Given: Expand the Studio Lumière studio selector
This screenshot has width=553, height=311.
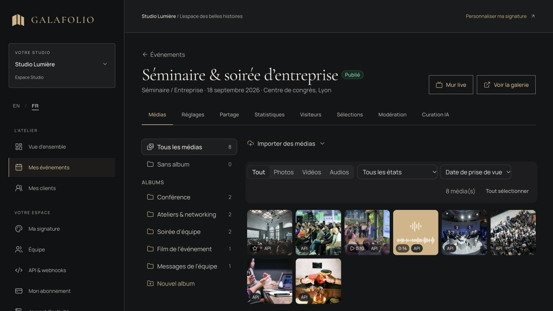Looking at the screenshot, I should coord(62,65).
